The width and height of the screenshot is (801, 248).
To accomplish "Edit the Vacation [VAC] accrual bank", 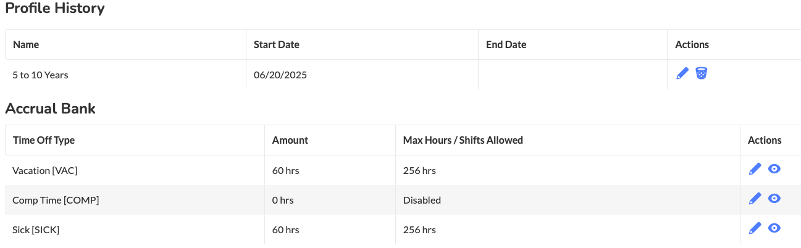I will (x=755, y=169).
